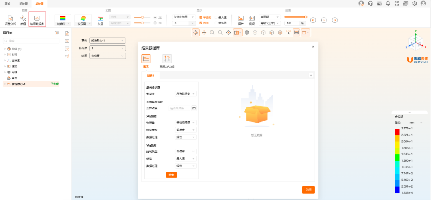Export a 图片 image snapshot
The width and height of the screenshot is (431, 200).
tap(241, 20)
